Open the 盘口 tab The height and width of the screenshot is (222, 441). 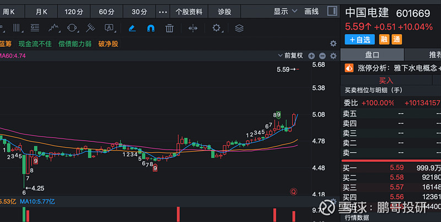(372, 54)
